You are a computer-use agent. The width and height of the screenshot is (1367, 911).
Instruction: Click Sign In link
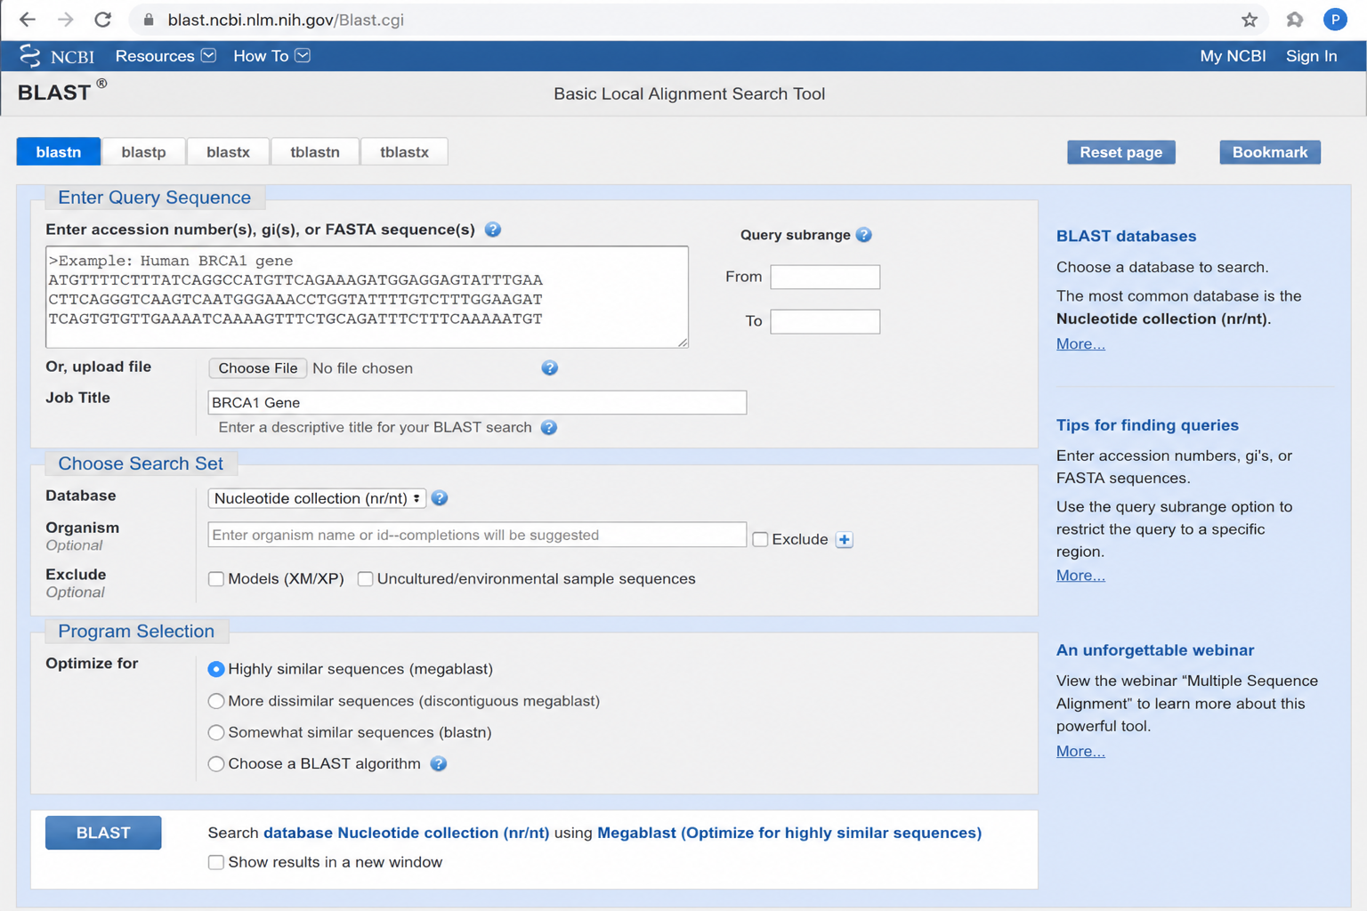tap(1311, 56)
